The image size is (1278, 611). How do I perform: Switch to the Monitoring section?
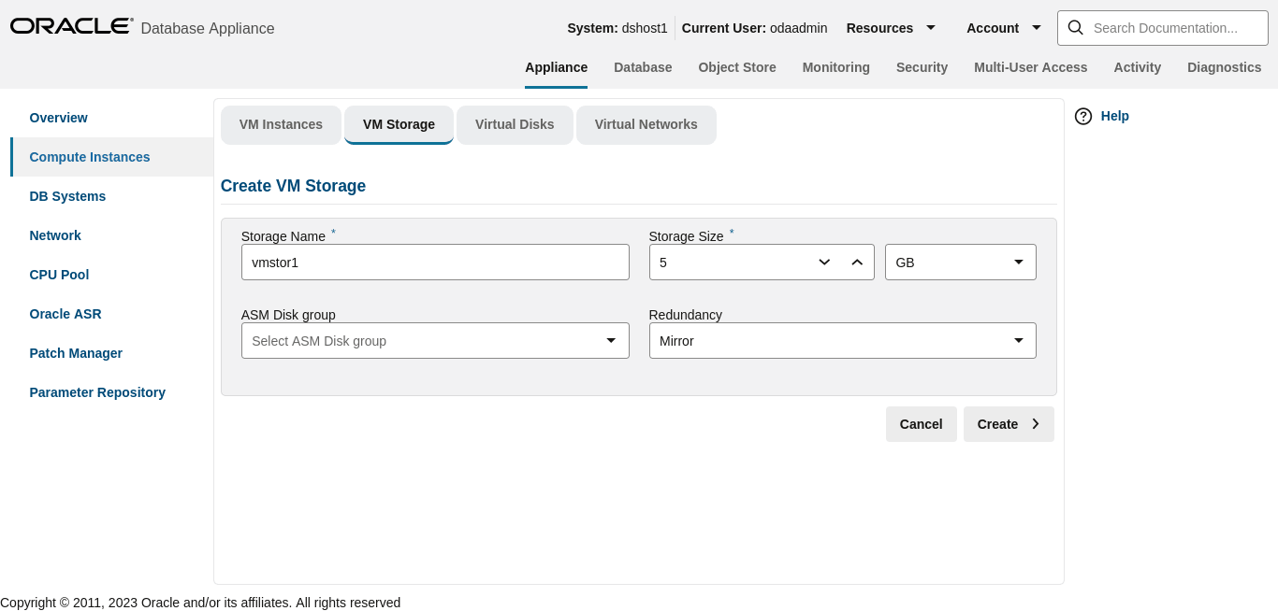point(835,66)
